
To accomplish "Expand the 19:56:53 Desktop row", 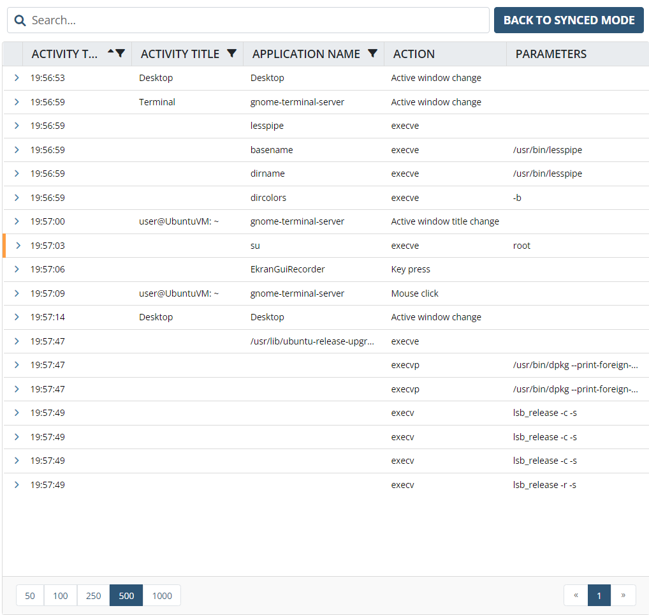I will point(17,78).
